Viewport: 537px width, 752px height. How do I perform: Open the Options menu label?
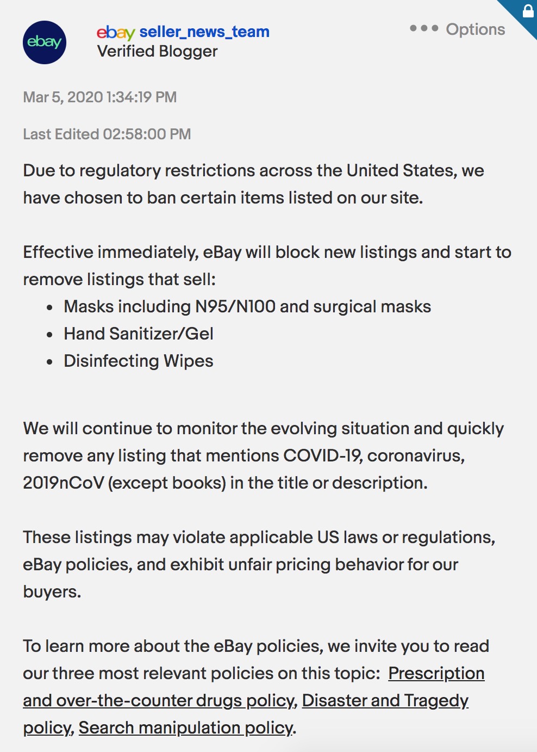point(476,29)
